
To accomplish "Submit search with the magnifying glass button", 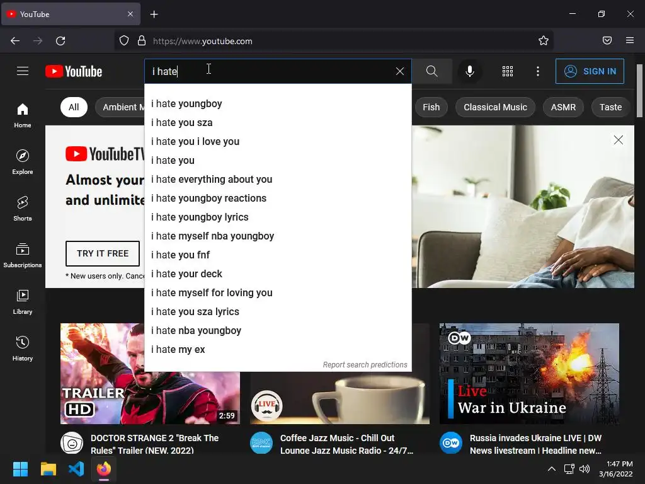I will tap(432, 71).
